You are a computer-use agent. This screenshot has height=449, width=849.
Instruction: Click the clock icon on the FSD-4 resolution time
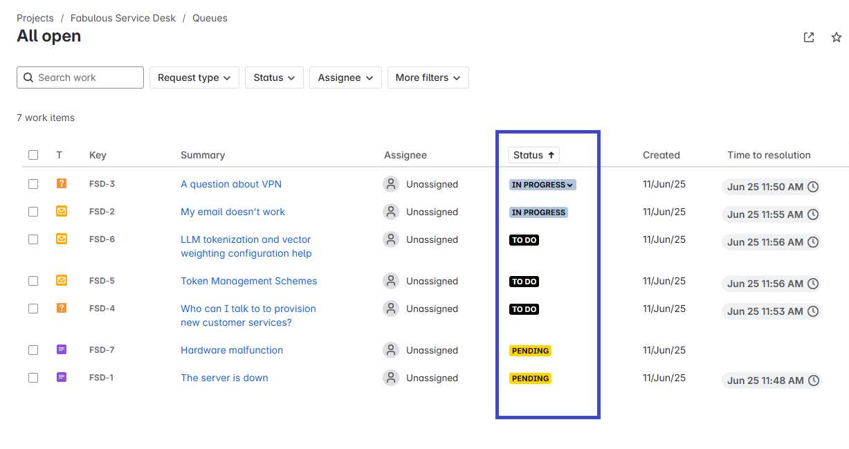click(x=812, y=311)
